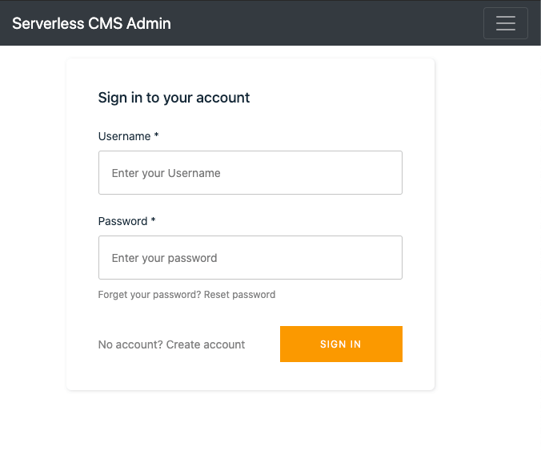Click empty area of dark navigation bar

pyautogui.click(x=320, y=23)
